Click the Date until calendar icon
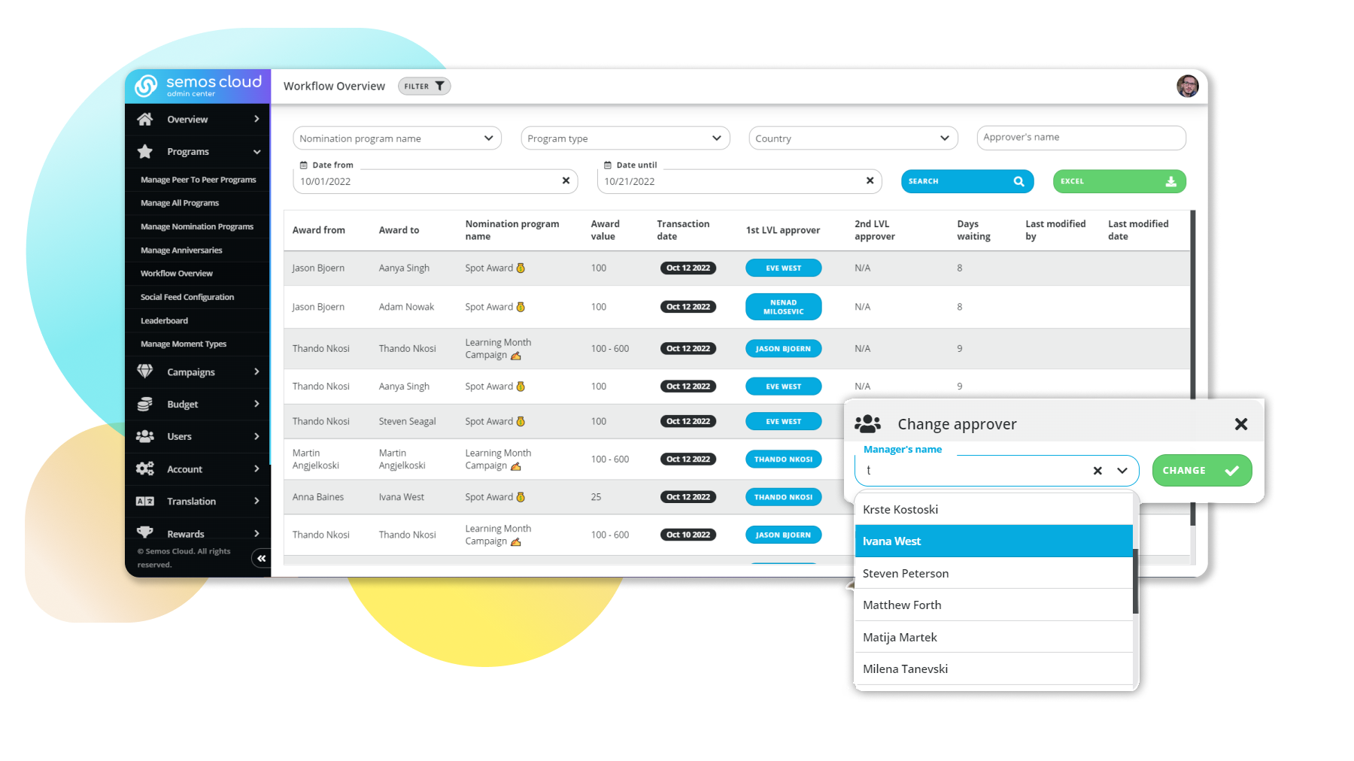This screenshot has height=761, width=1354. [608, 165]
